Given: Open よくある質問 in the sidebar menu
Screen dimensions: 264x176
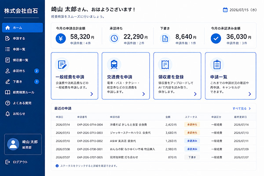Looking at the screenshot, I should 22,103.
